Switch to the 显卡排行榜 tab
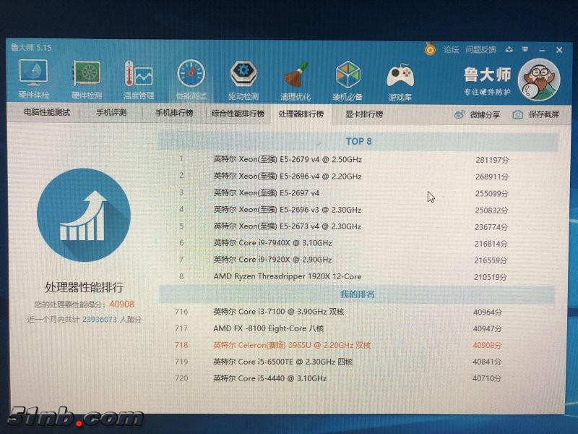This screenshot has width=578, height=434. [x=364, y=114]
